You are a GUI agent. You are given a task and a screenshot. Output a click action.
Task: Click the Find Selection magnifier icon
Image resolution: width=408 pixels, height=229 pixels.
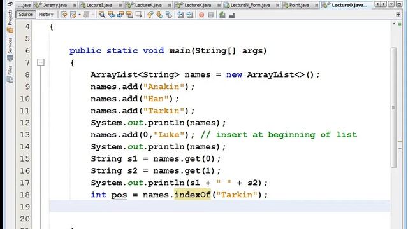pyautogui.click(x=102, y=15)
